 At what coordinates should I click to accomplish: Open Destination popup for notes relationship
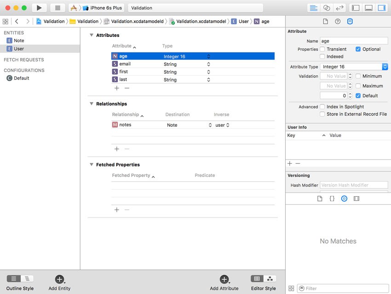[210, 125]
